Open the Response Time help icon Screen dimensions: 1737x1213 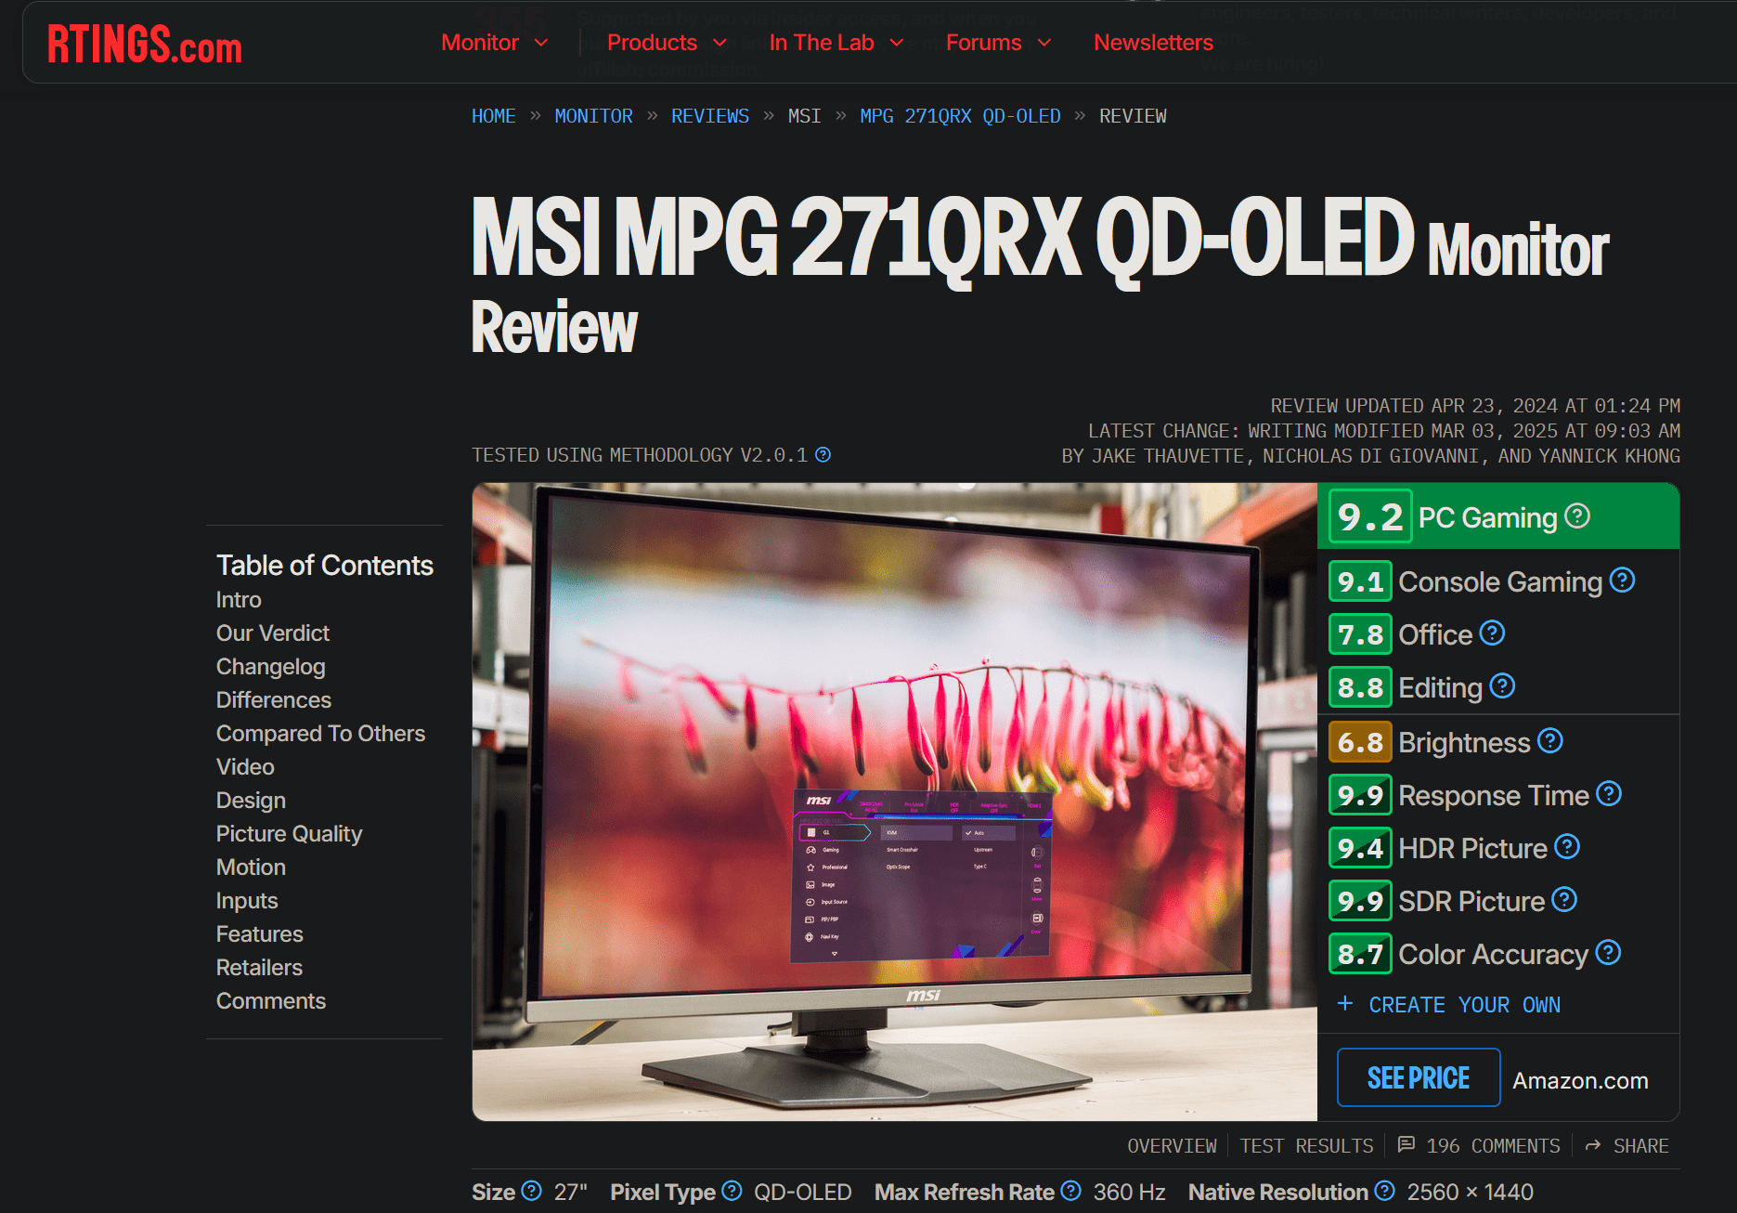[x=1609, y=794]
